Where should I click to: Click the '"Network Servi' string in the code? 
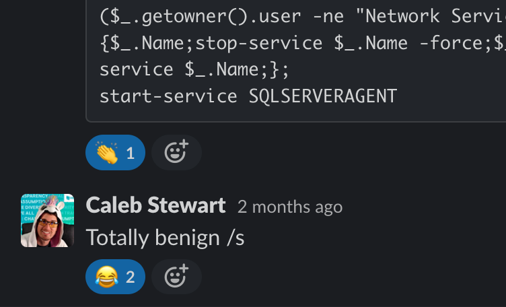click(x=431, y=16)
